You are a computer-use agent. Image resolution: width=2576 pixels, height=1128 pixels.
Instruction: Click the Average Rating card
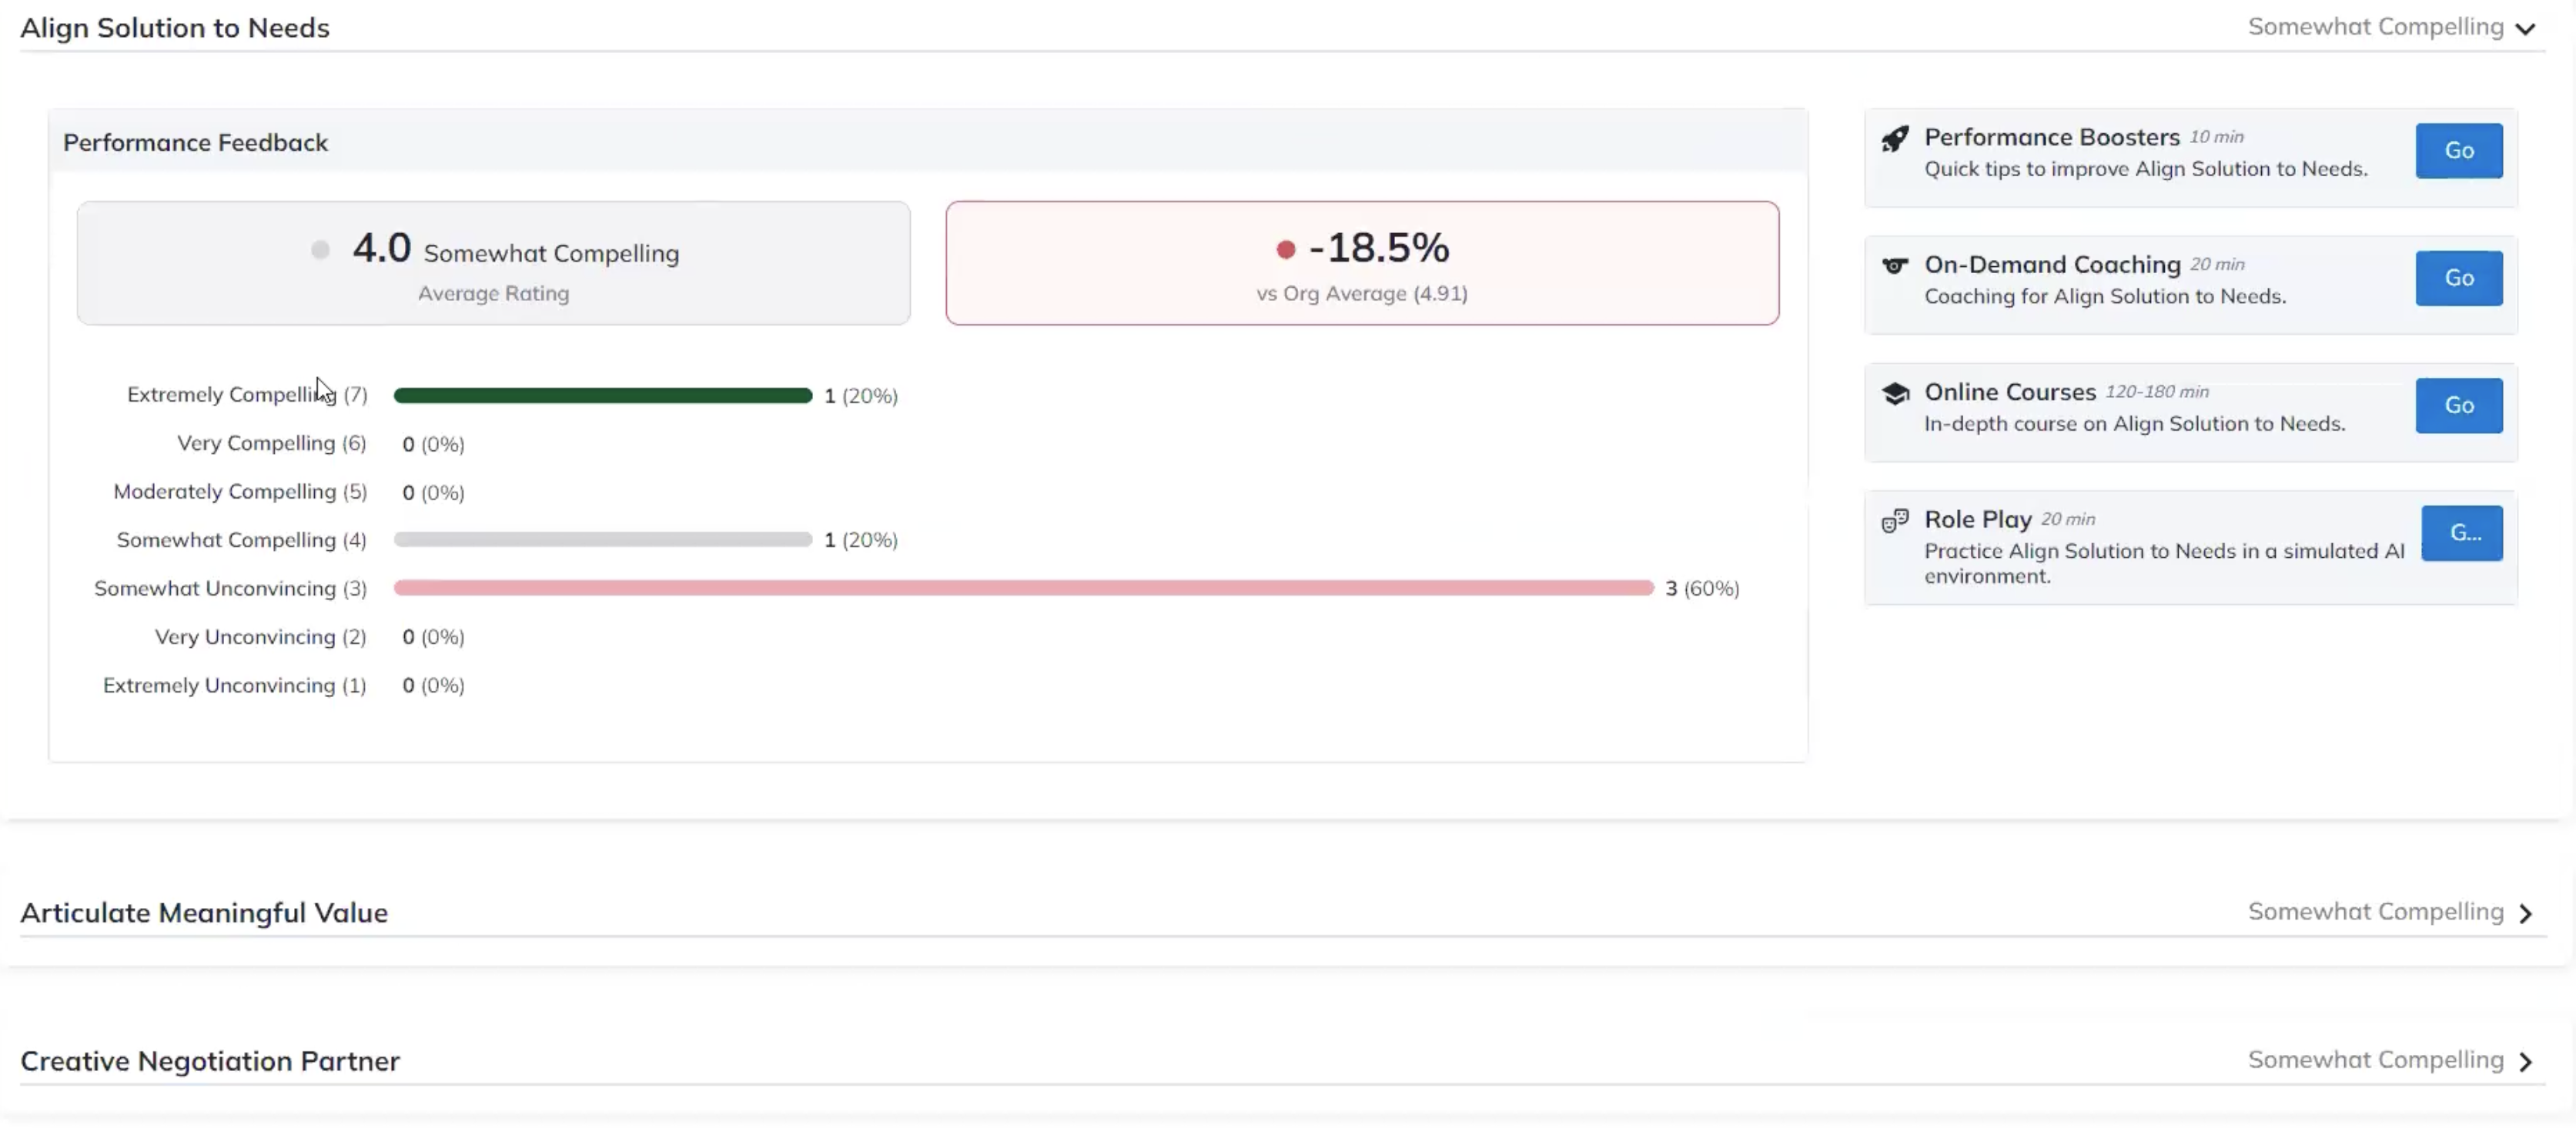(493, 264)
